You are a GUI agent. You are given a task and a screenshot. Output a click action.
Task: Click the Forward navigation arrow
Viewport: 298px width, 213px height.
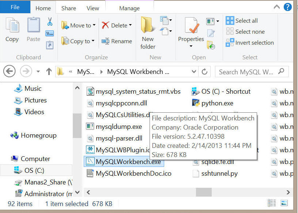pyautogui.click(x=26, y=71)
